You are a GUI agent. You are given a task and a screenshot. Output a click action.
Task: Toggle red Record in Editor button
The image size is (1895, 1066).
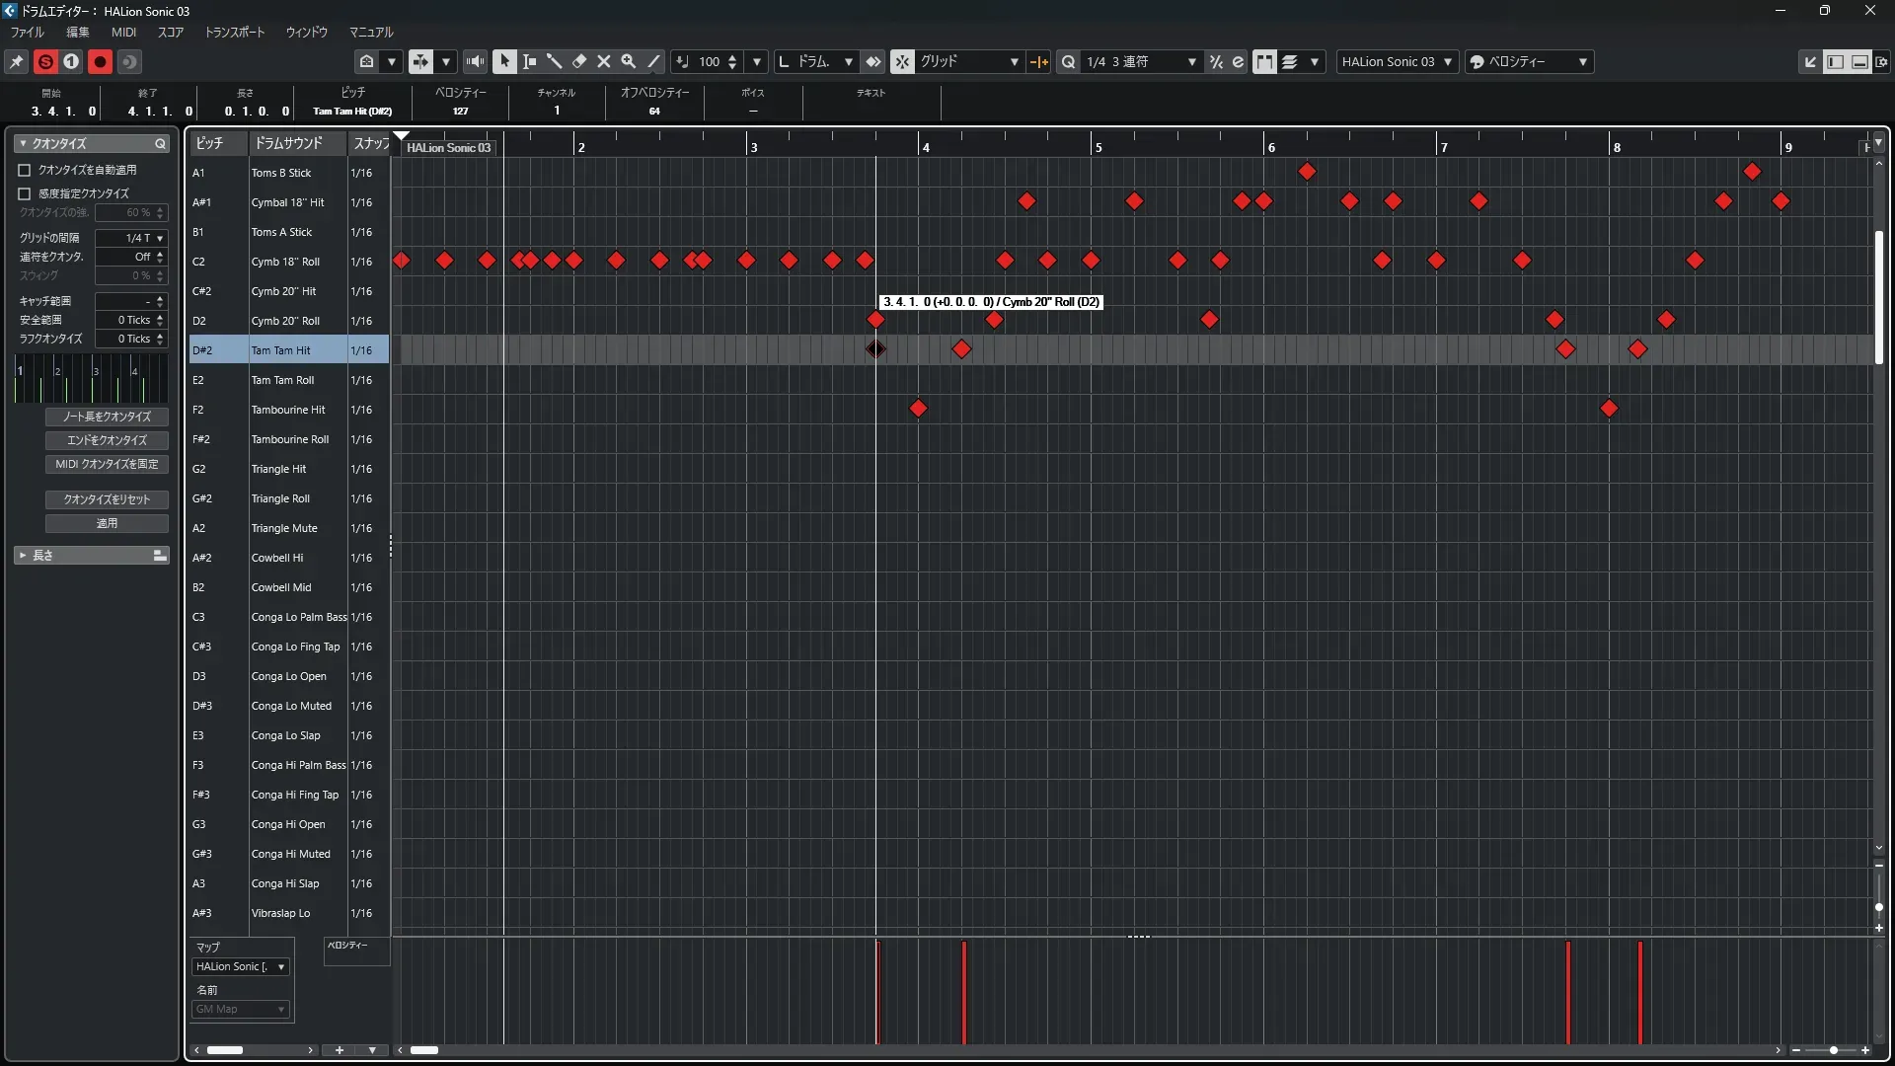pyautogui.click(x=100, y=61)
